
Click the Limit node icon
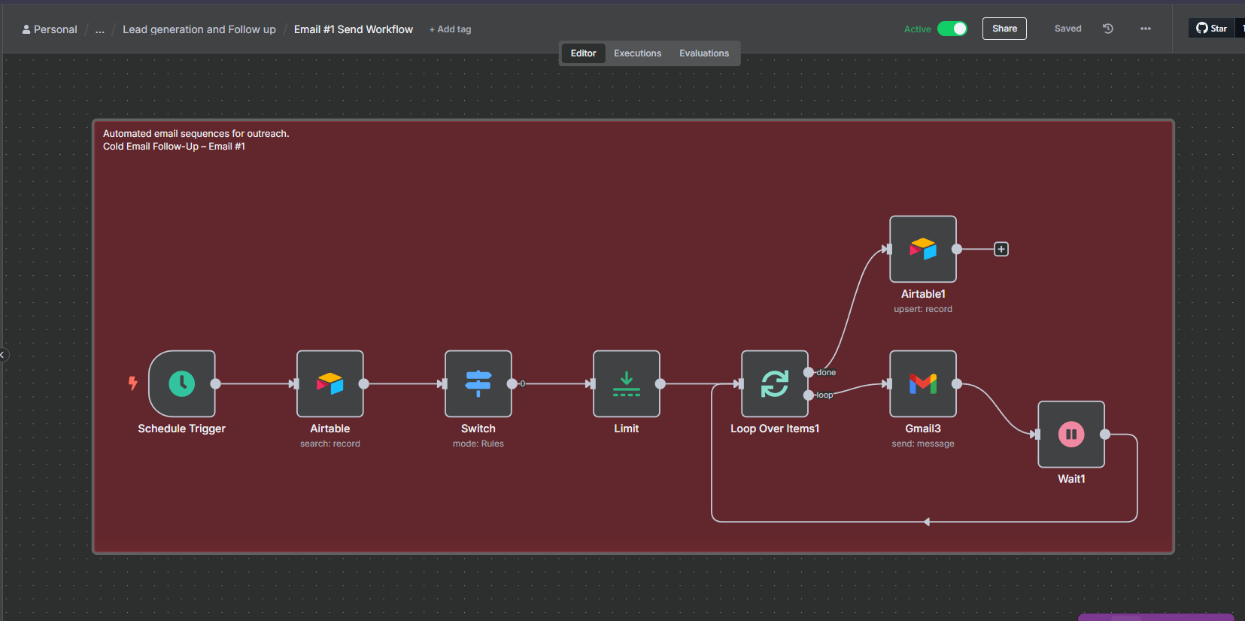point(627,383)
